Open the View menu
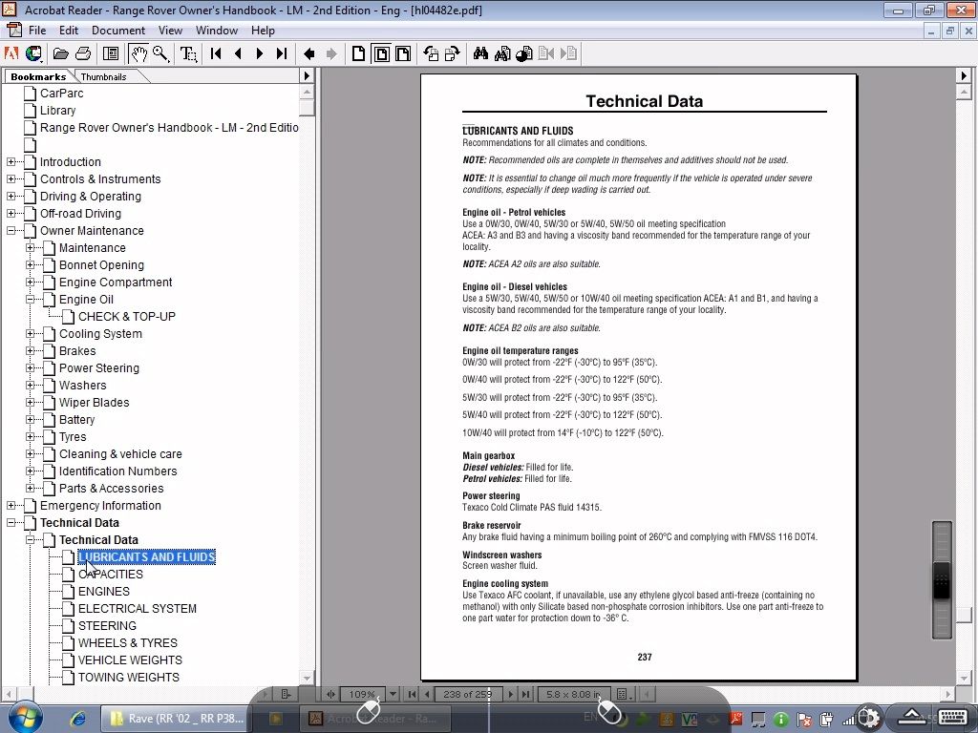Screen dimensions: 978x733 tap(170, 30)
